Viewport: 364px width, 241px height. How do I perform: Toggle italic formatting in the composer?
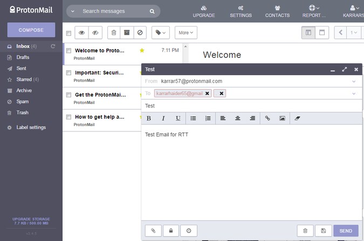(x=163, y=118)
